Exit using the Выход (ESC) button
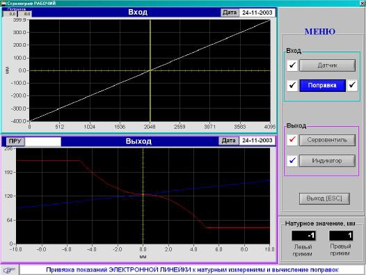366x275 pixels. [x=324, y=198]
